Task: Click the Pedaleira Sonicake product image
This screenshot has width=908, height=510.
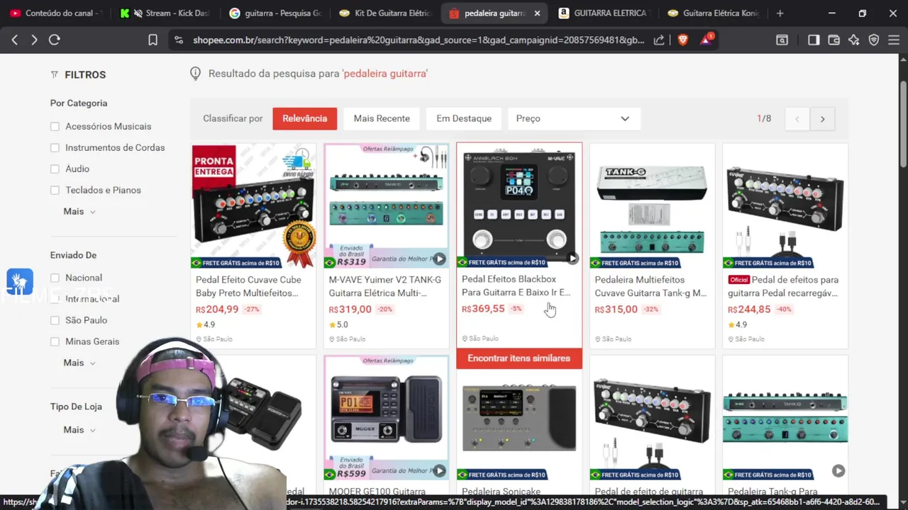Action: pyautogui.click(x=519, y=418)
